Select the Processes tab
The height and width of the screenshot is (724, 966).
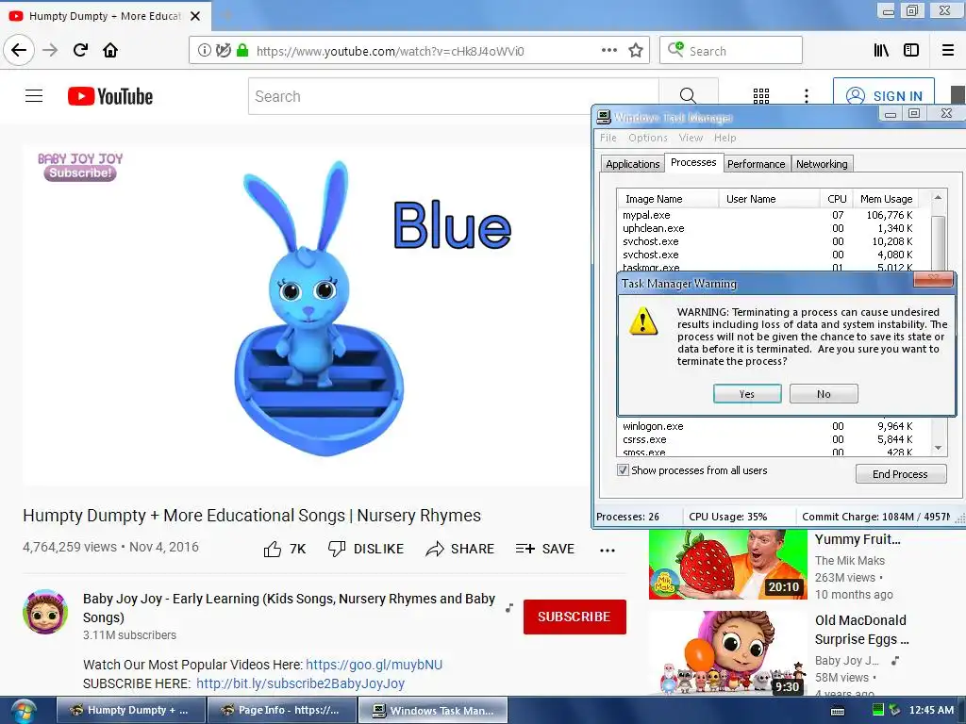tap(693, 162)
